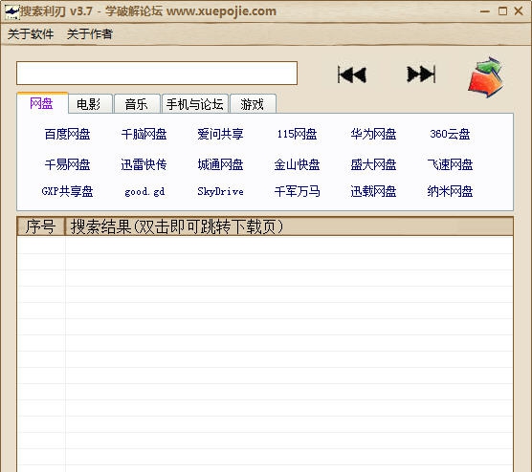The height and width of the screenshot is (472, 532).
Task: Click 迅雷快传
Action: [144, 164]
